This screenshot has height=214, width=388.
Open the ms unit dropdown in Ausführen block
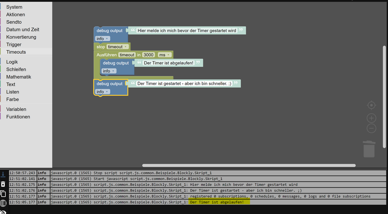pos(165,55)
